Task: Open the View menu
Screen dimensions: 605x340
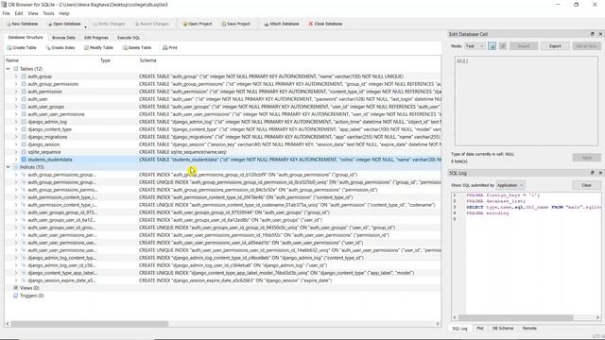Action: coord(33,13)
